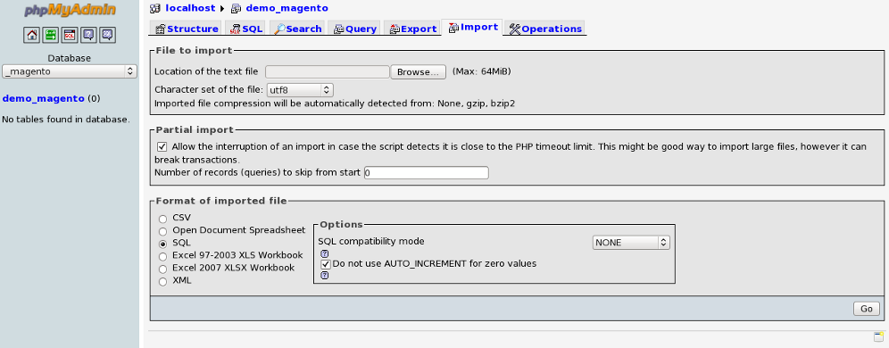Click the 'Location of the text file' label
The image size is (889, 348).
[x=206, y=71]
